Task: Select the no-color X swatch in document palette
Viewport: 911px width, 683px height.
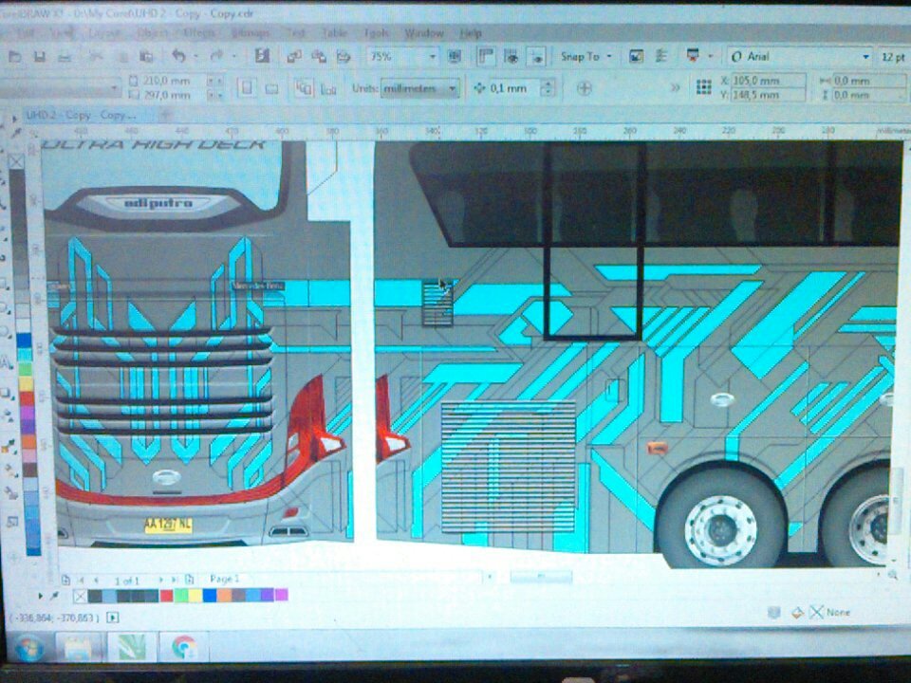Action: tap(80, 596)
